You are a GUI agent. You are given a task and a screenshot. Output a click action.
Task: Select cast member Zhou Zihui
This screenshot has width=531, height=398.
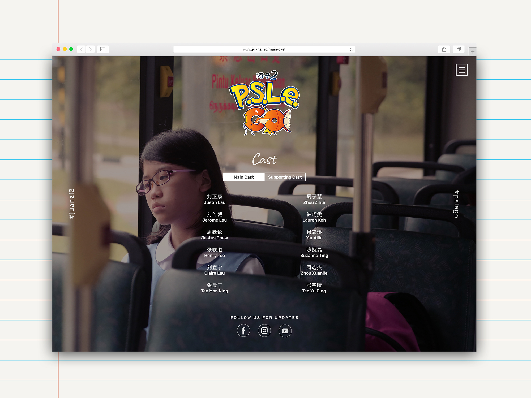tap(314, 199)
